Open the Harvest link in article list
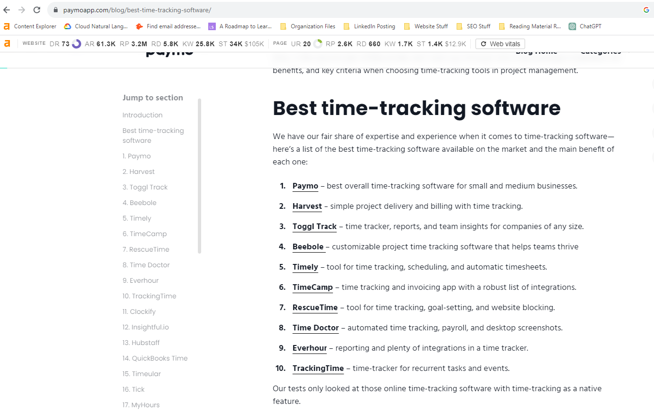 (x=307, y=206)
